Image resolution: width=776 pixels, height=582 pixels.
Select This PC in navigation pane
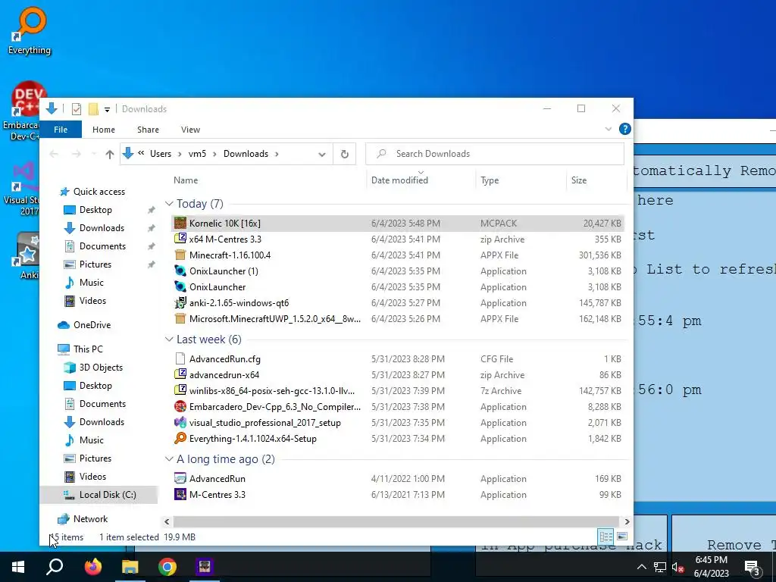click(88, 349)
